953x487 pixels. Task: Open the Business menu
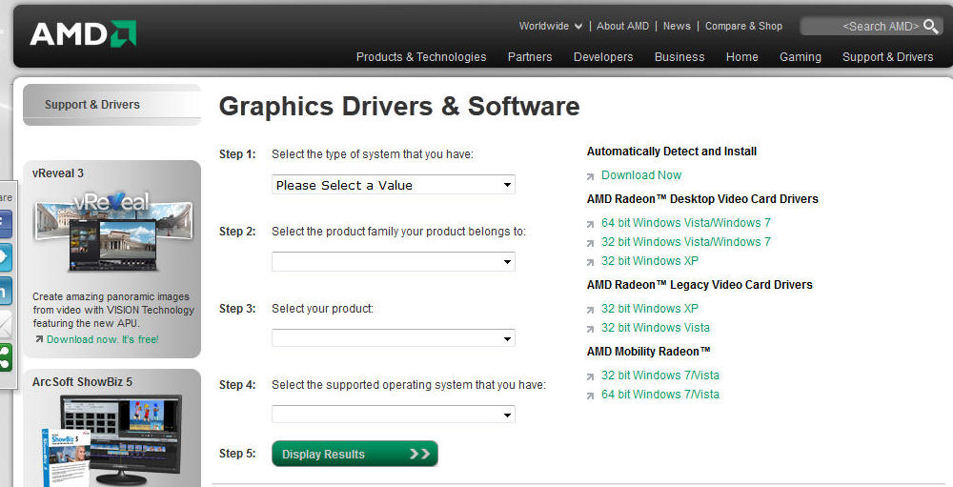tap(679, 57)
